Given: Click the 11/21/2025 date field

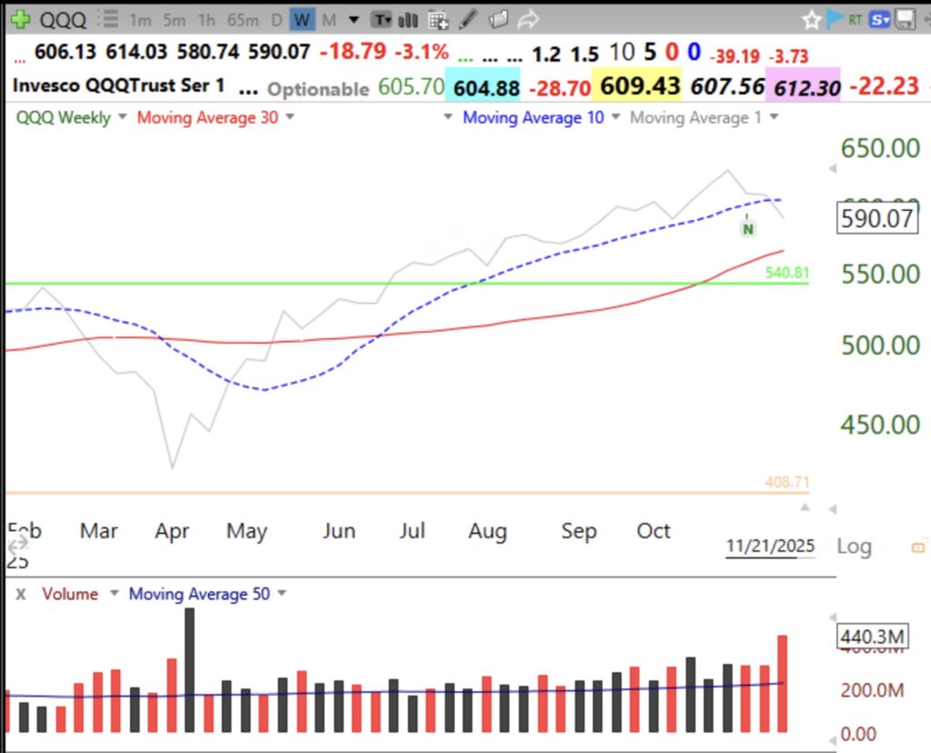Looking at the screenshot, I should (x=769, y=546).
